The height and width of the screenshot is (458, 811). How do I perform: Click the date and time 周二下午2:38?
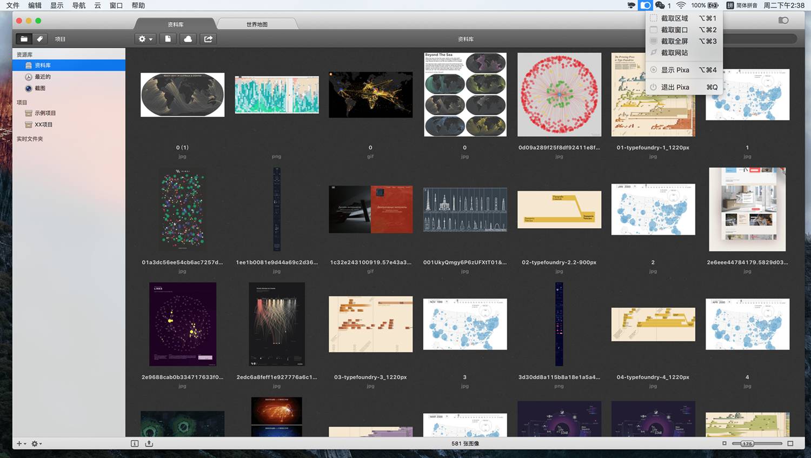(784, 5)
